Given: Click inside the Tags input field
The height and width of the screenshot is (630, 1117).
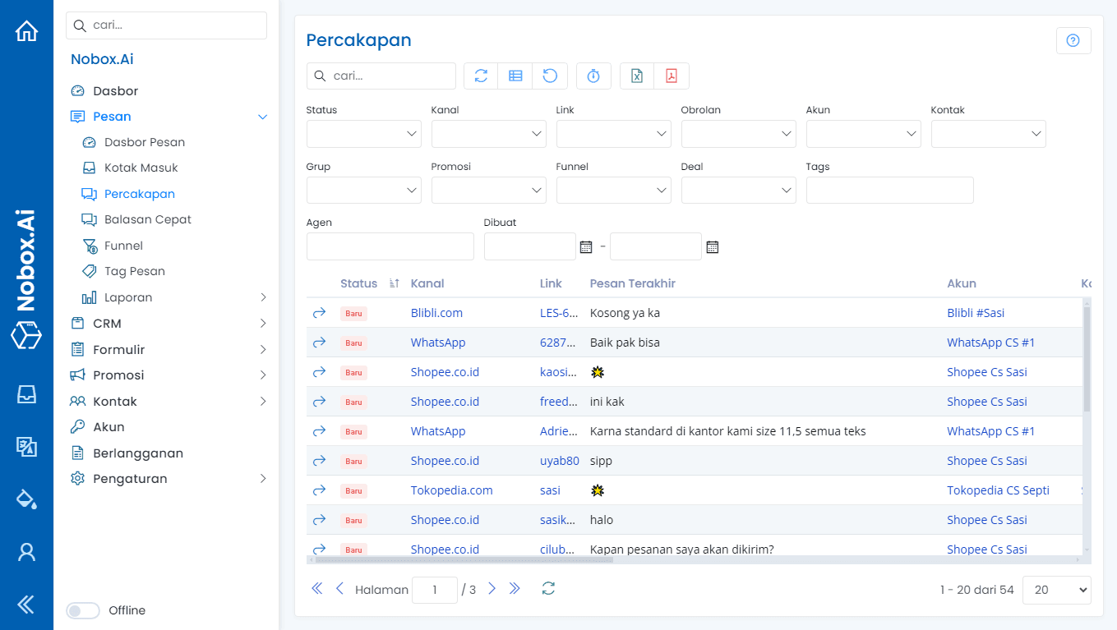Looking at the screenshot, I should (889, 190).
